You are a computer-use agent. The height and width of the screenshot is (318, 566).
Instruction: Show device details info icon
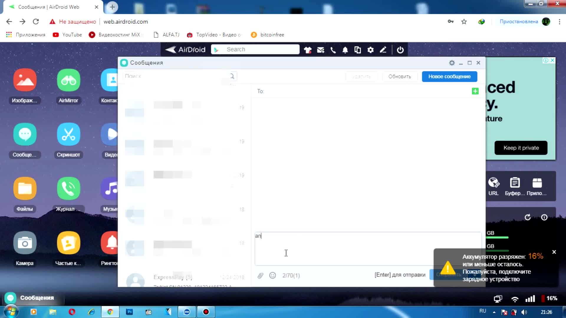point(544,217)
